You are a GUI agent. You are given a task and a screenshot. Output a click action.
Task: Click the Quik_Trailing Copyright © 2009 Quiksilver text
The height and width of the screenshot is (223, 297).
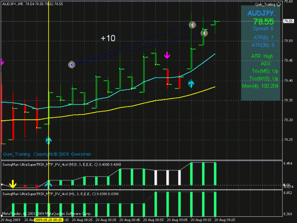click(47, 154)
